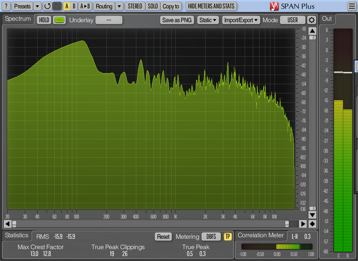
Task: Copy state with A▸B button
Action: (85, 6)
